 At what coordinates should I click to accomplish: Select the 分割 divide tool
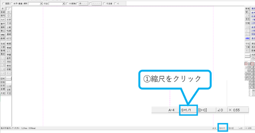click(3, 47)
